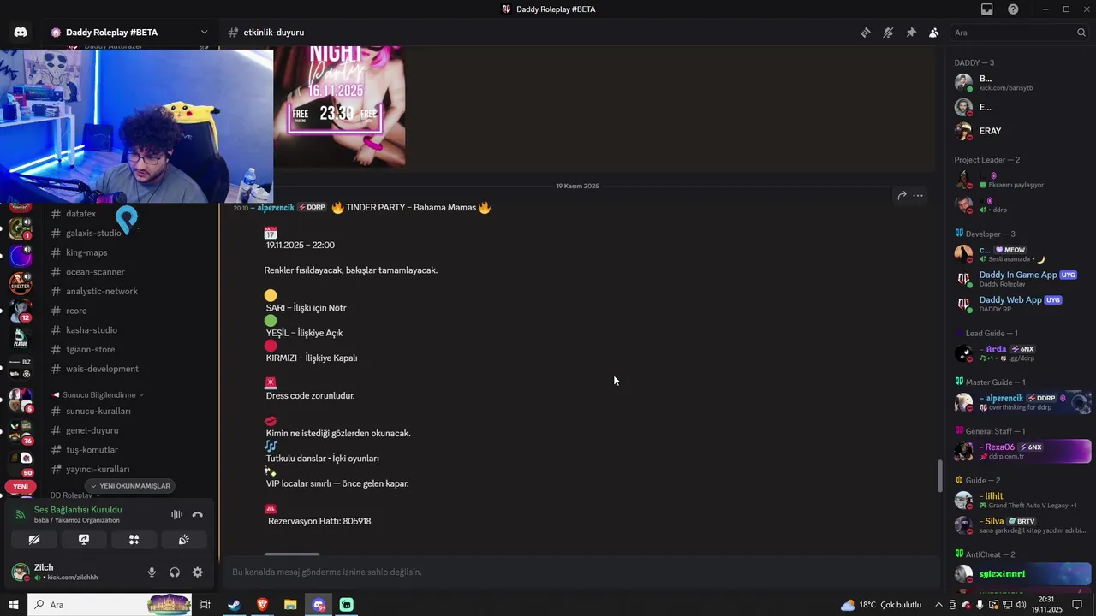1096x616 pixels.
Task: Toggle channel notification bell in header
Action: (888, 33)
